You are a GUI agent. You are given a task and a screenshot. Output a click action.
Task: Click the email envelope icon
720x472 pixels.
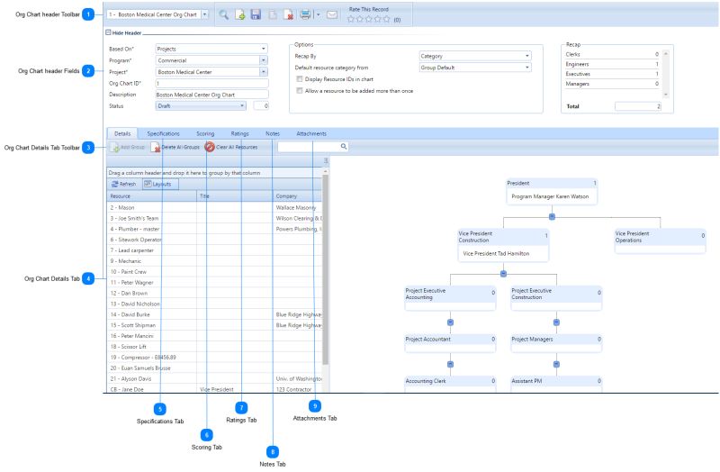click(332, 14)
